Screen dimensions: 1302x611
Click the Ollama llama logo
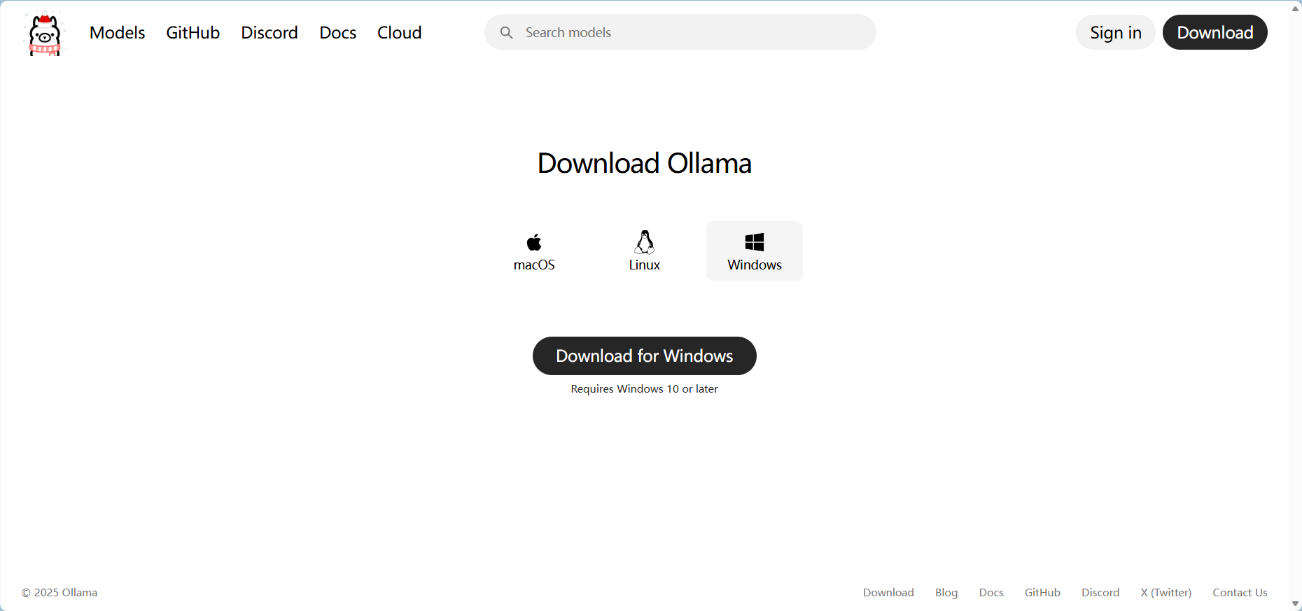coord(45,33)
